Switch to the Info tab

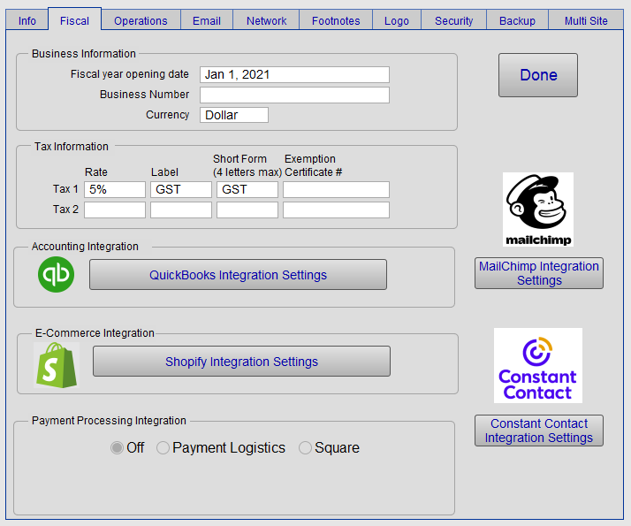27,20
